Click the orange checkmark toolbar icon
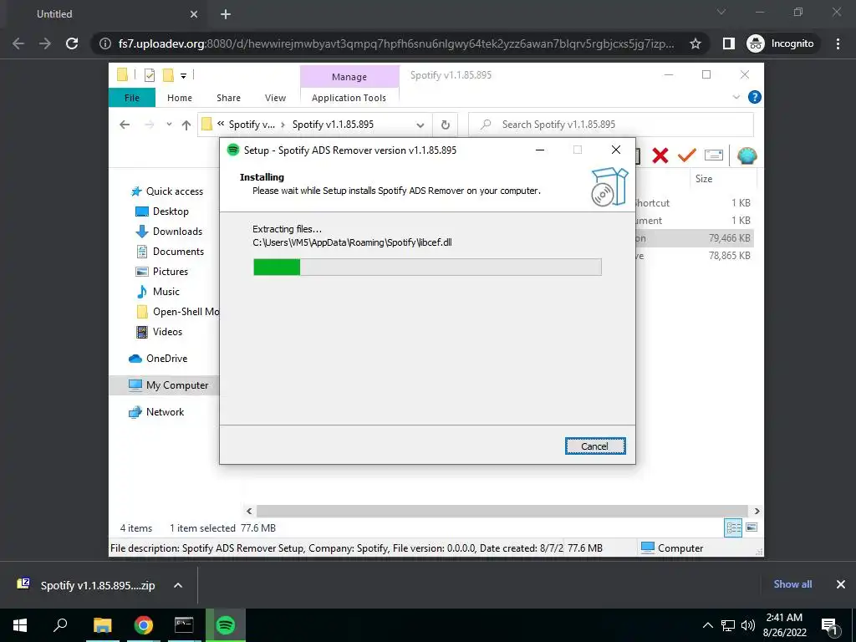Image resolution: width=856 pixels, height=642 pixels. [x=687, y=155]
